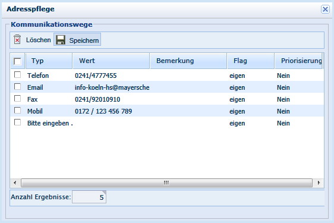The width and height of the screenshot is (334, 223).
Task: Check the Bitte eingeben row checkbox
Action: [x=17, y=123]
